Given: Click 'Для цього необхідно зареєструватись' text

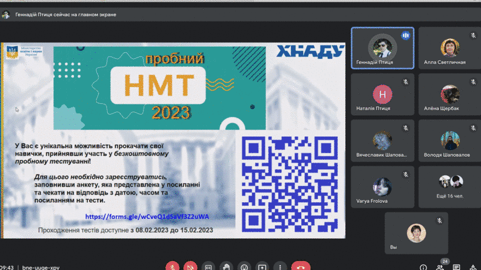Looking at the screenshot, I should click(x=100, y=177).
